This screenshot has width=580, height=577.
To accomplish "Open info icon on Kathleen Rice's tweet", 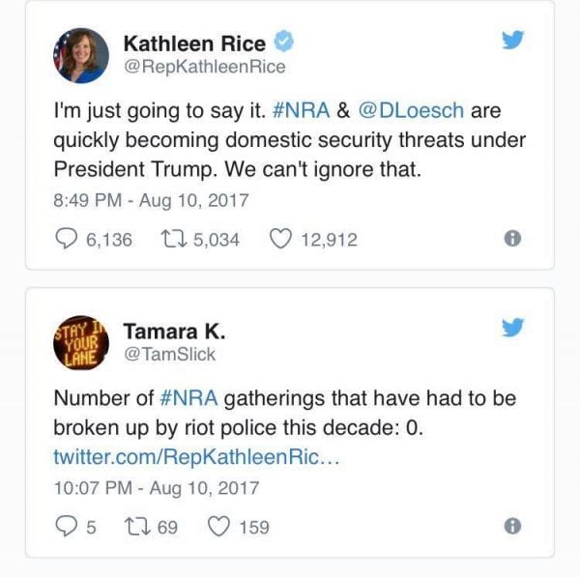I will [513, 239].
